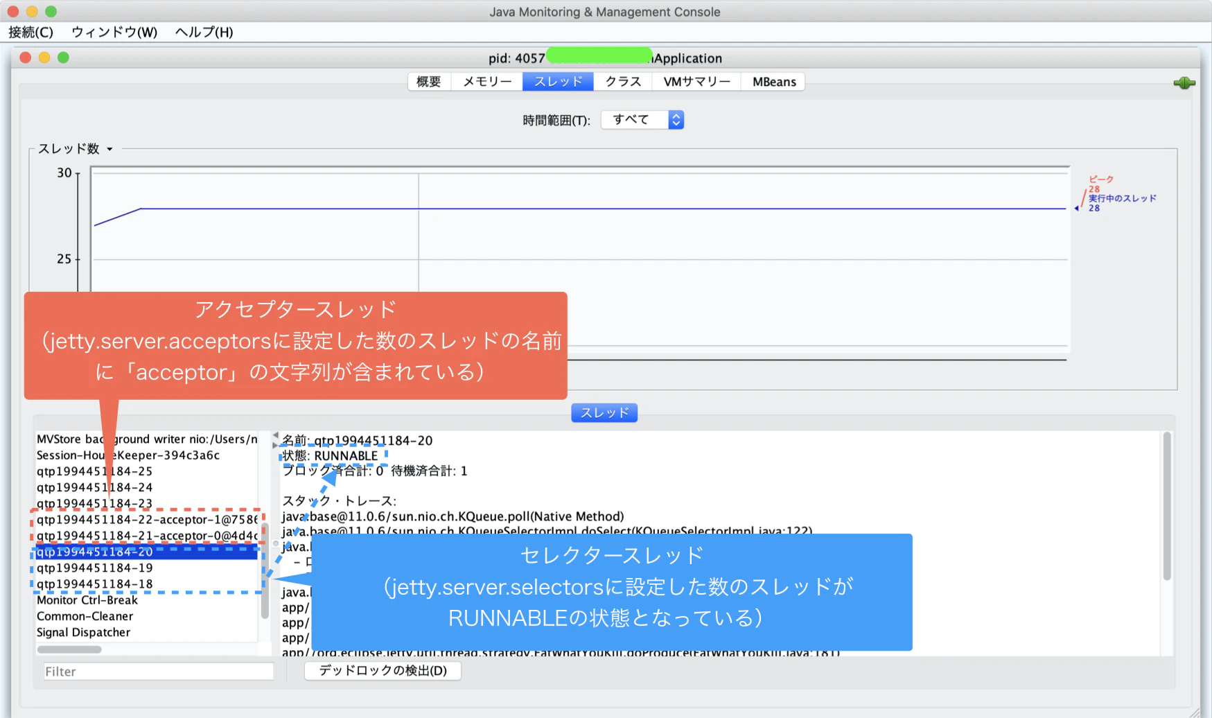This screenshot has width=1212, height=718.
Task: Click the ピーク legend label
Action: click(x=1101, y=179)
